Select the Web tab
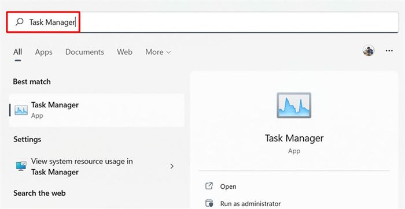Screen dimensions: 405x209 click(124, 52)
